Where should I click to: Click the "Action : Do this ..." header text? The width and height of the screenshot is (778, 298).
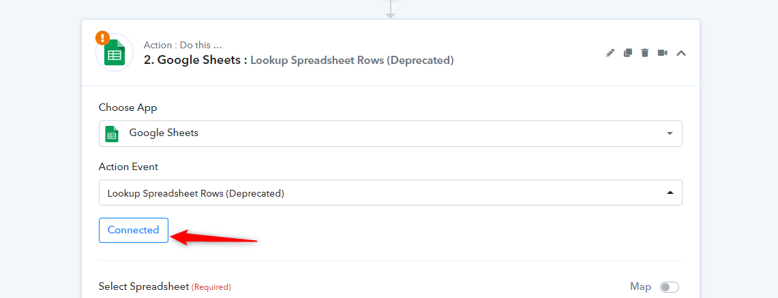coord(183,45)
